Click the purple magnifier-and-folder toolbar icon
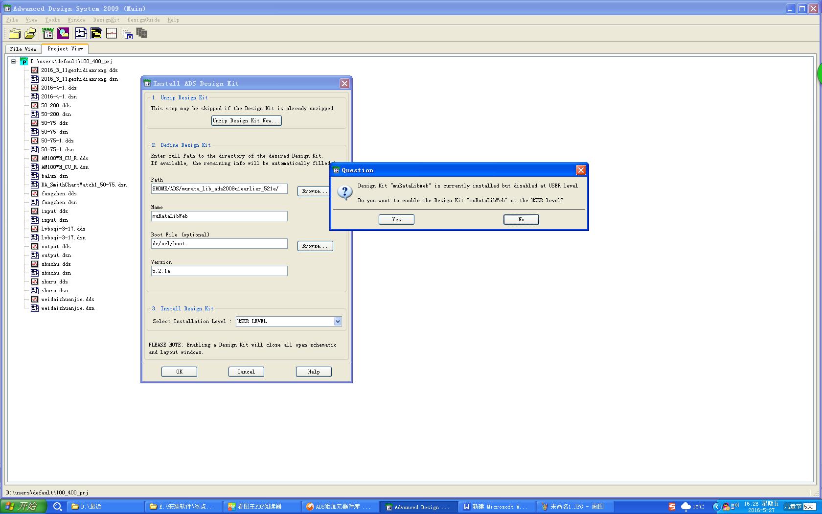Viewport: 822px width, 514px height. tap(63, 33)
